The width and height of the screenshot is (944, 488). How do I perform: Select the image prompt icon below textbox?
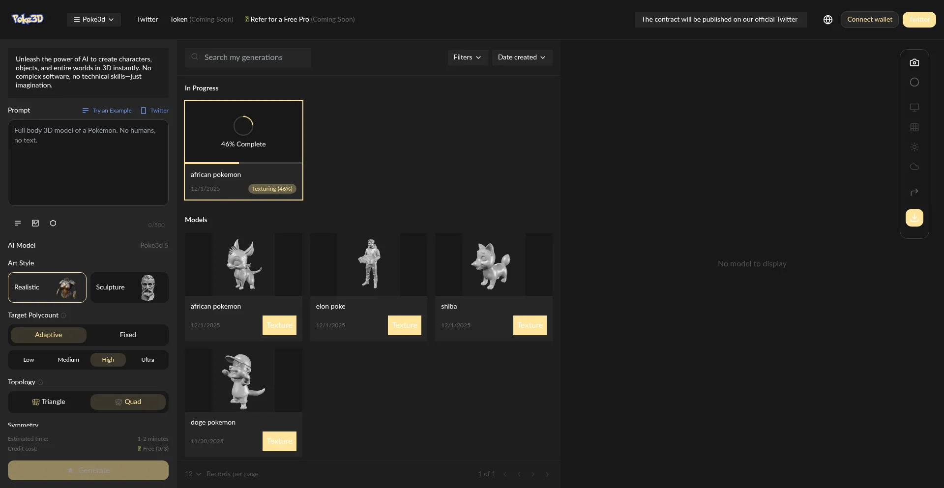click(x=35, y=223)
